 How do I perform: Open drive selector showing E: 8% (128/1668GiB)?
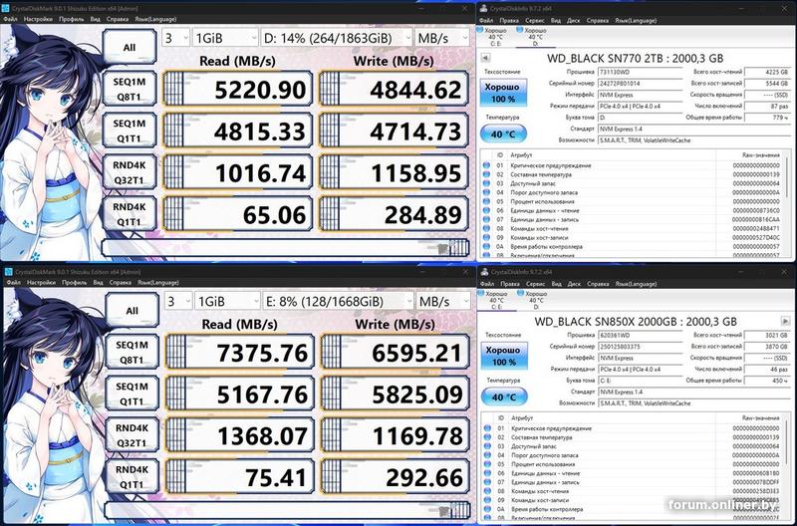(x=339, y=302)
